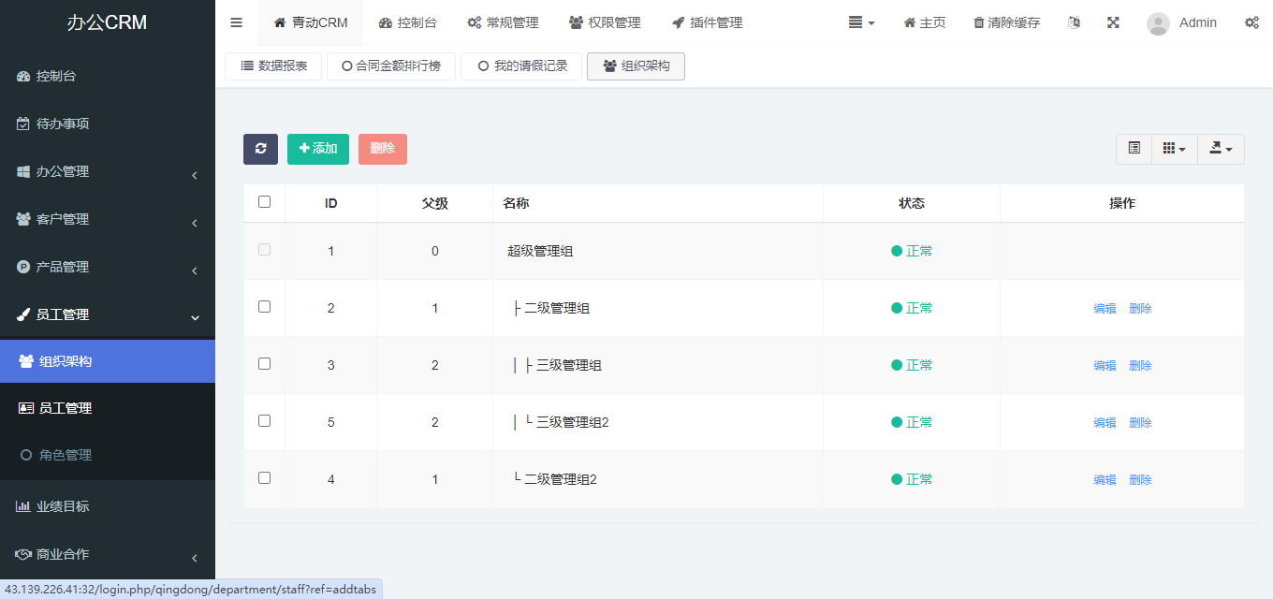The image size is (1273, 599).
Task: Click the hamburger sidebar toggle icon
Action: point(236,22)
